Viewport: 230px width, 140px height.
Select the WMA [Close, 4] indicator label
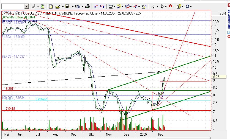point(19,17)
